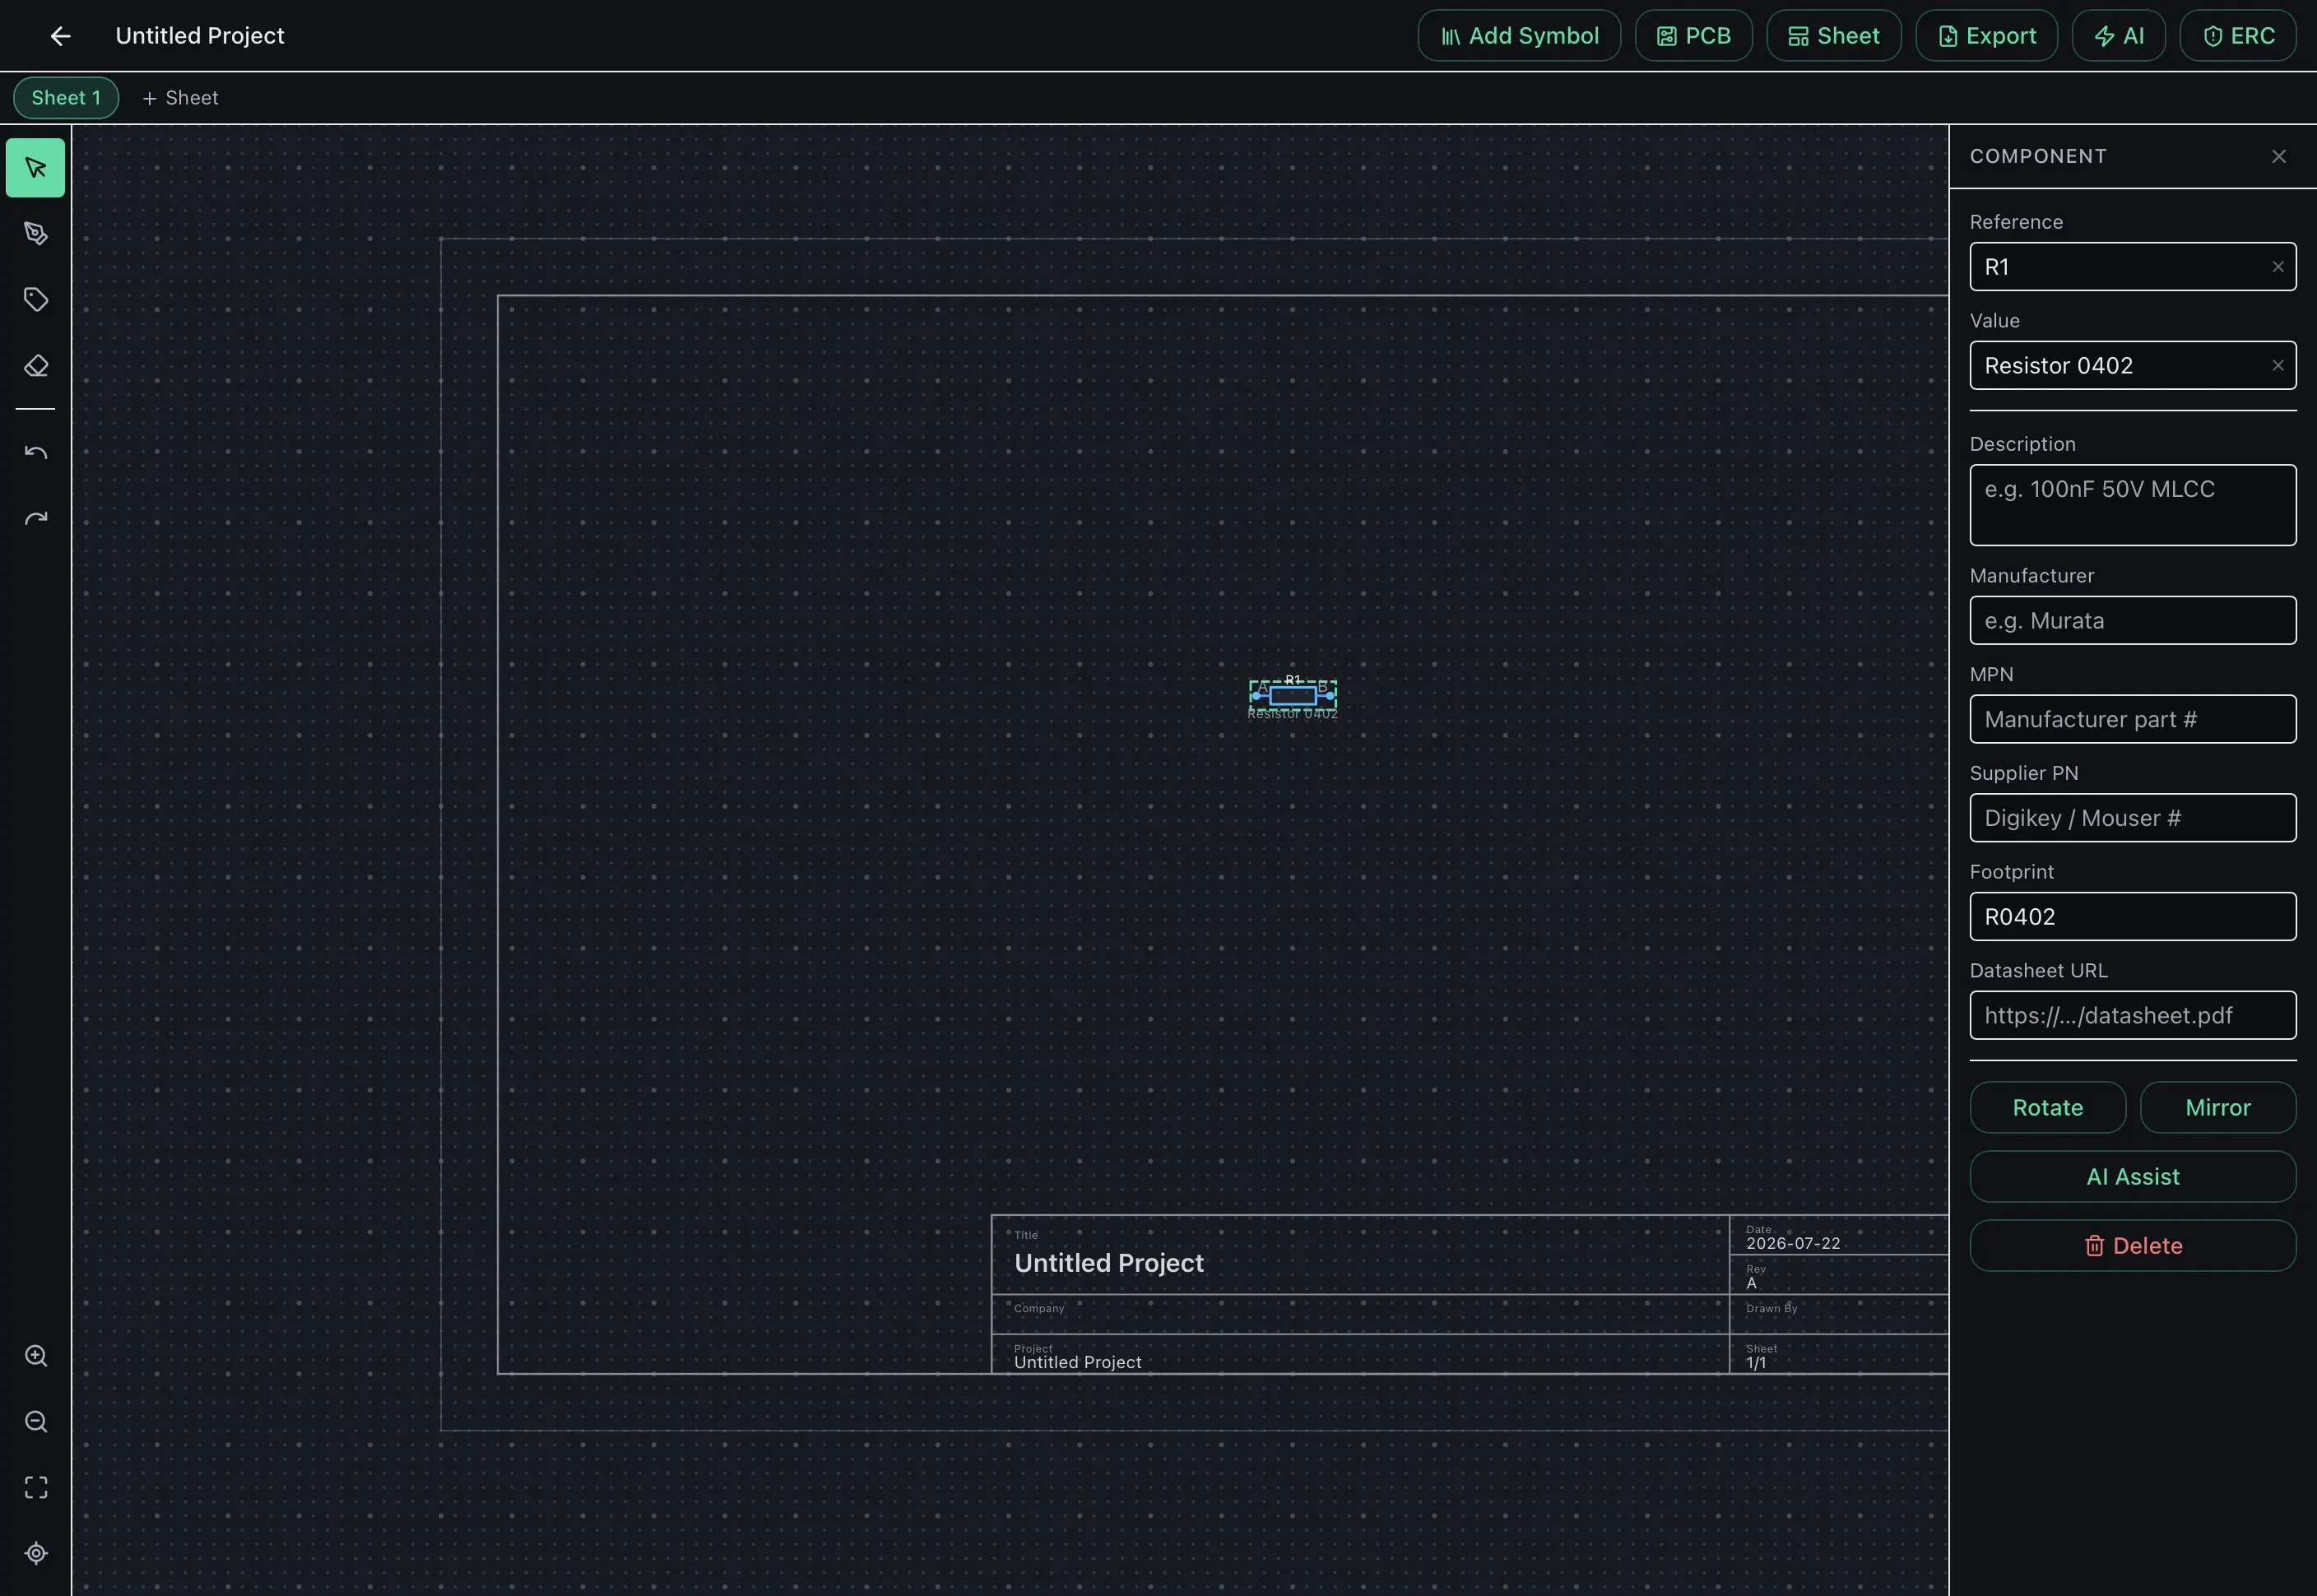Undo the last action
The height and width of the screenshot is (1596, 2317).
[x=36, y=453]
